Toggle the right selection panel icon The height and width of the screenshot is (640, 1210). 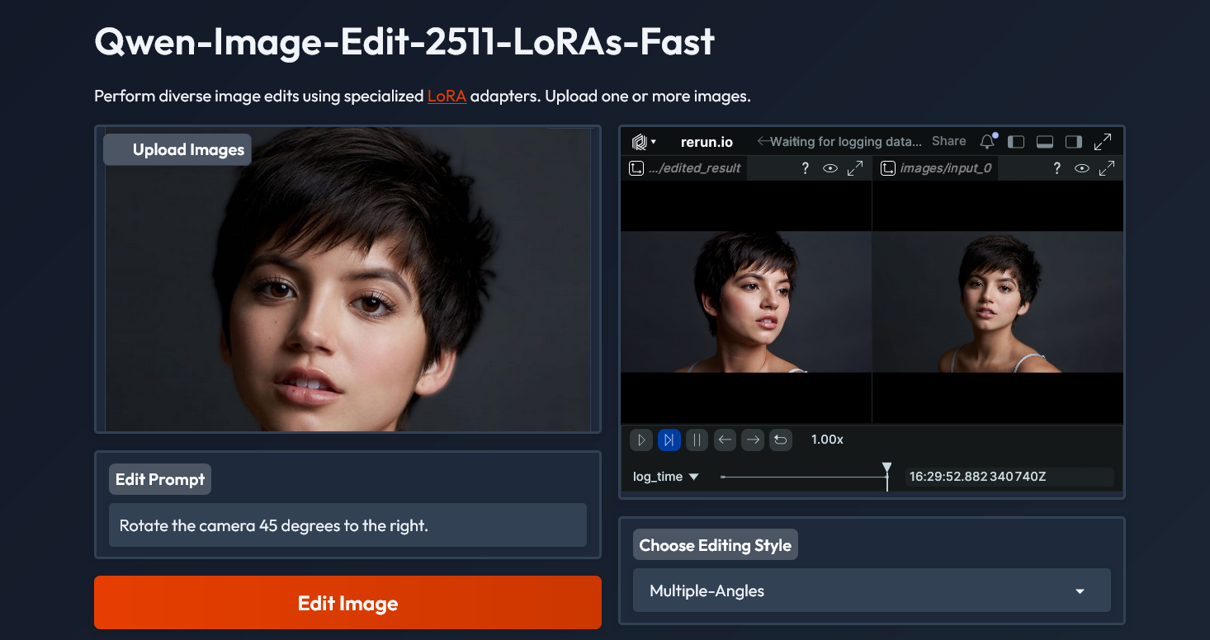pyautogui.click(x=1073, y=142)
